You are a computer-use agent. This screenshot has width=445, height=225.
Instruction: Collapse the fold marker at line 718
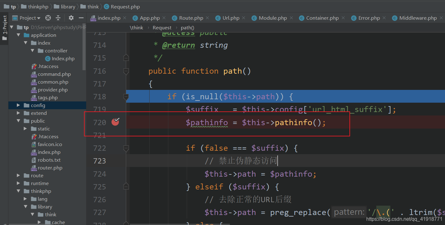(126, 97)
